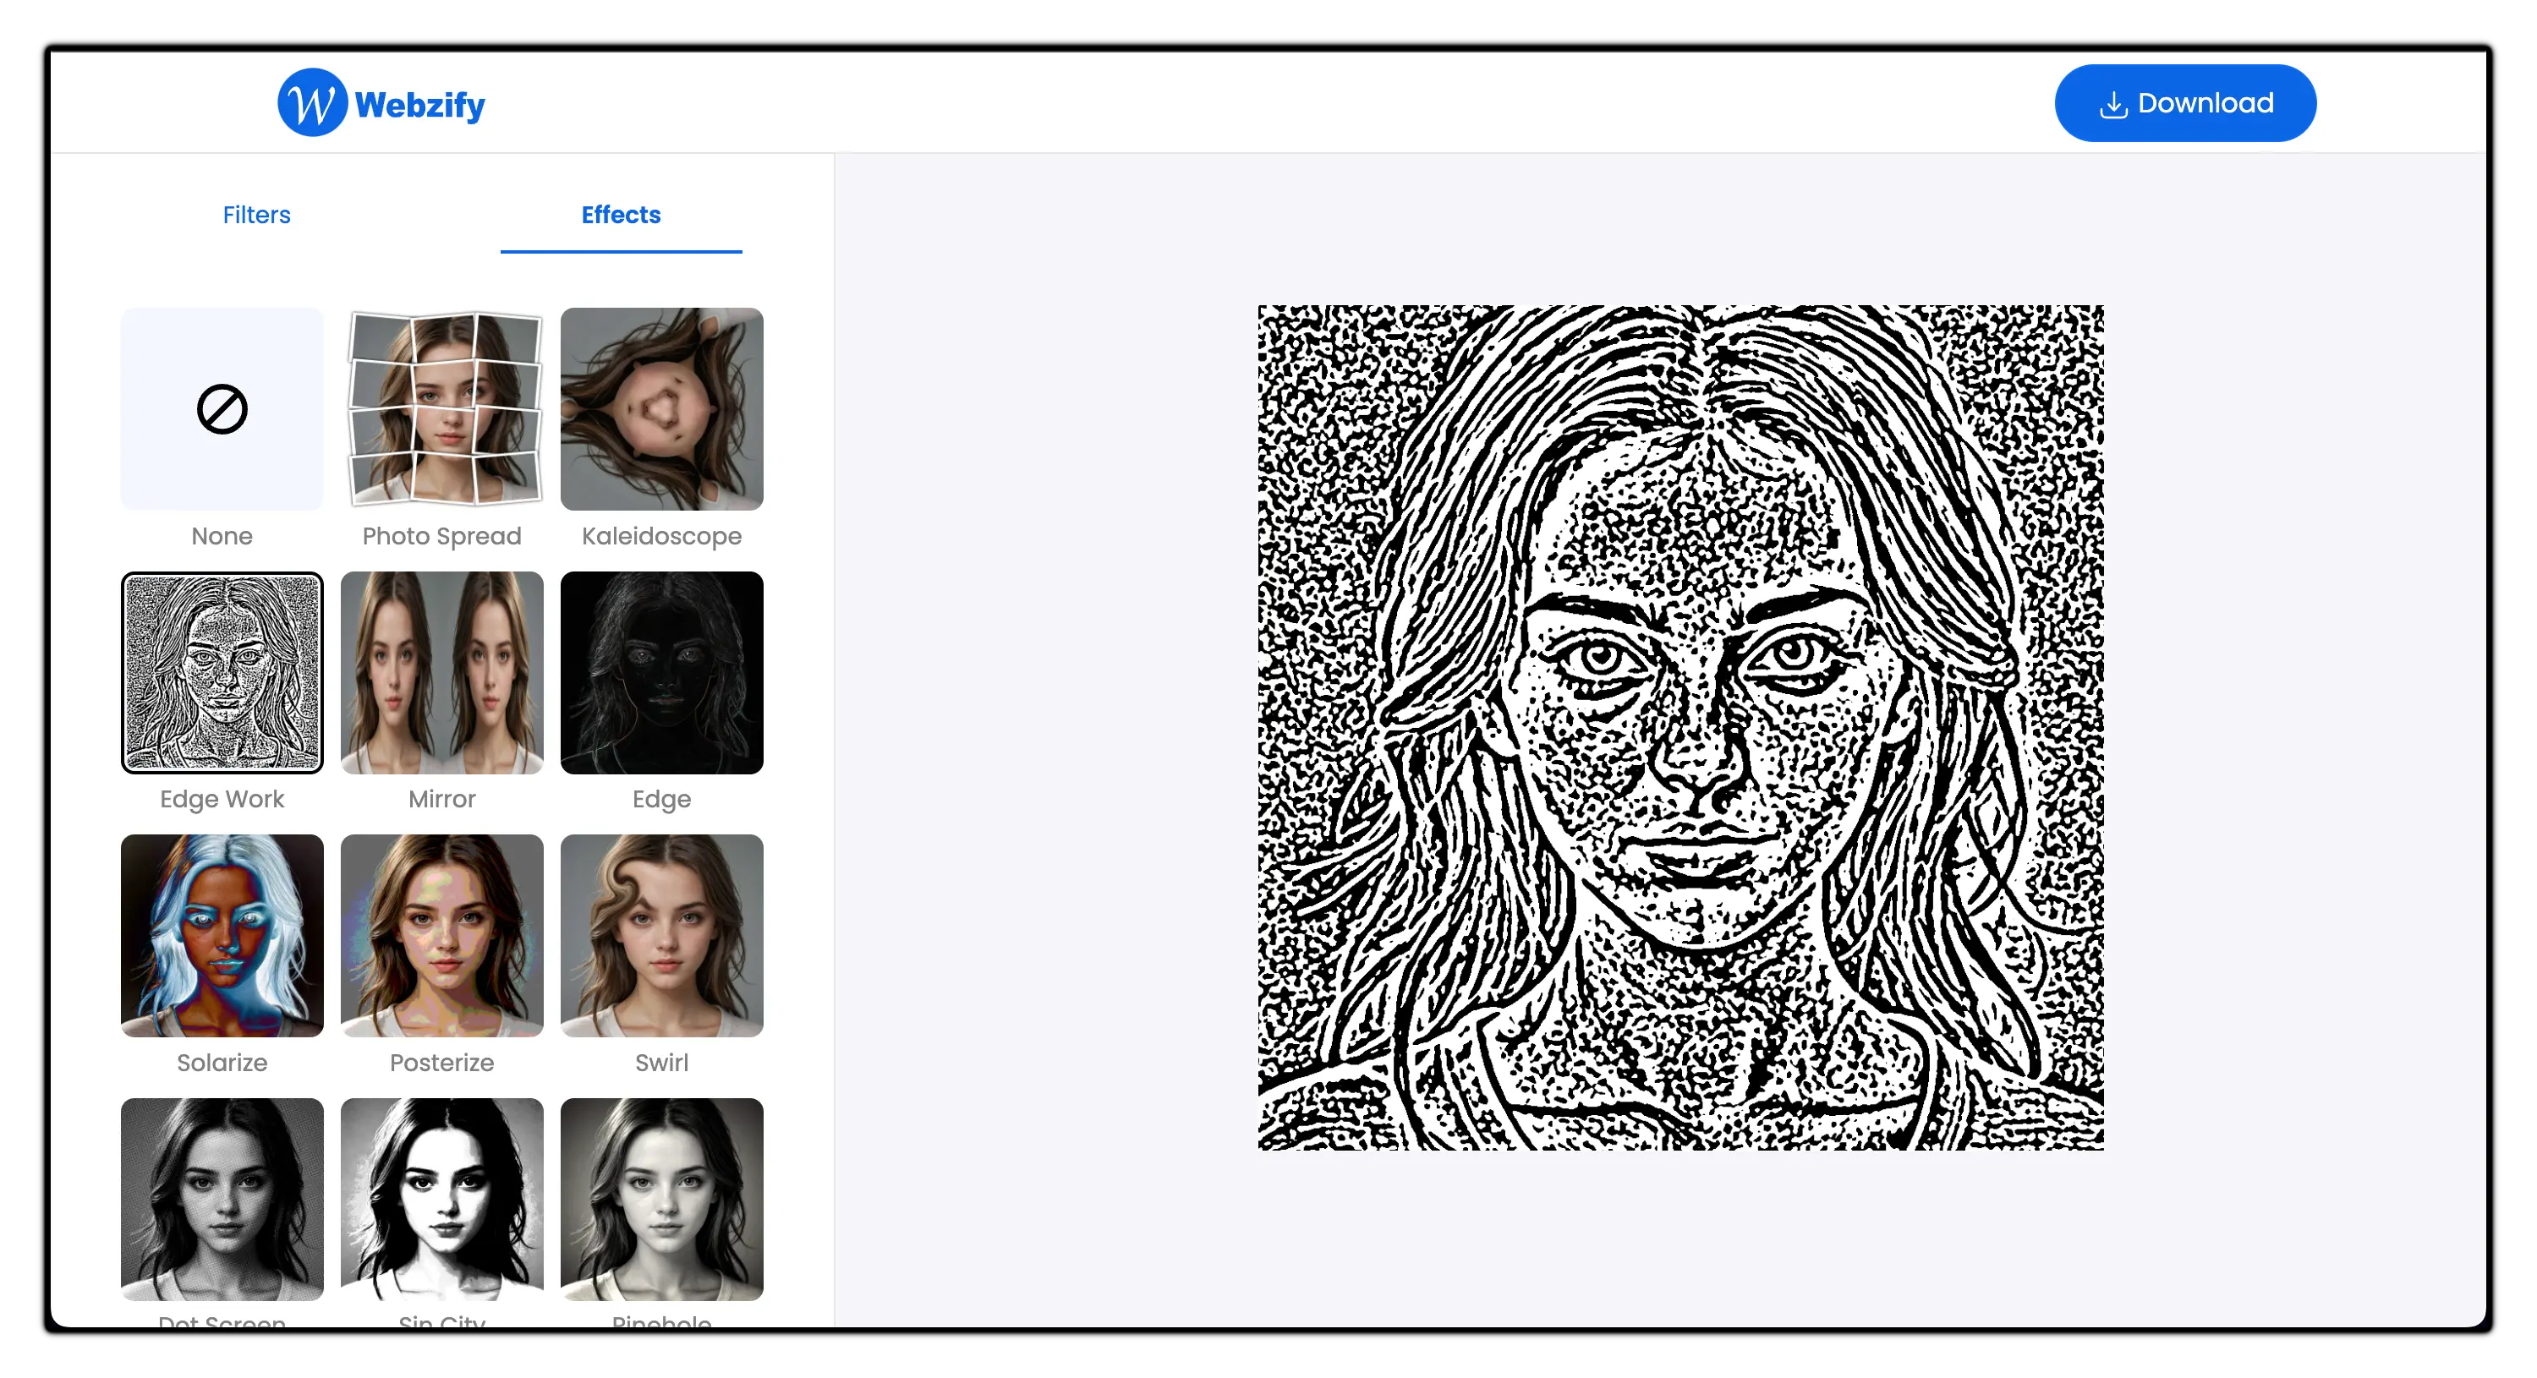Choose the Mirror effect thumbnail
This screenshot has width=2537, height=1378.
coord(441,673)
